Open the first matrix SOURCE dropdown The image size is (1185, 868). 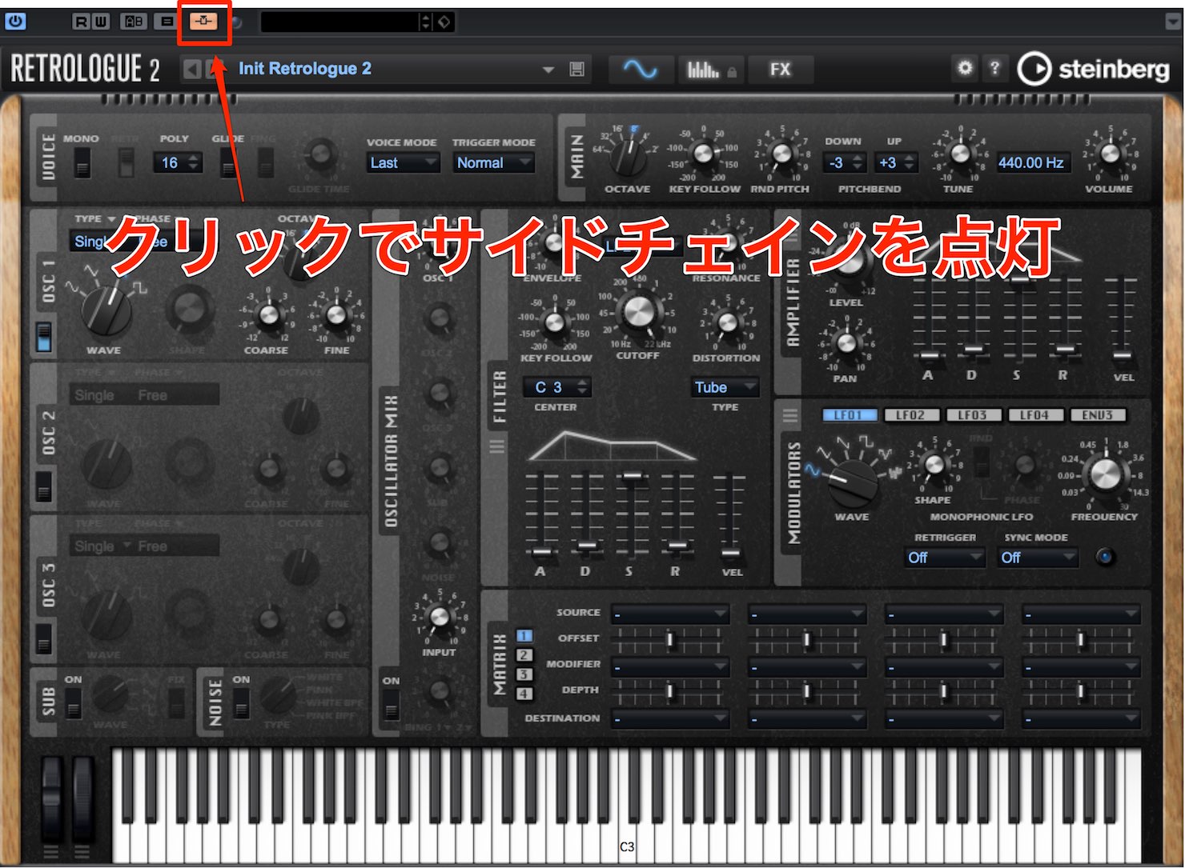(669, 614)
